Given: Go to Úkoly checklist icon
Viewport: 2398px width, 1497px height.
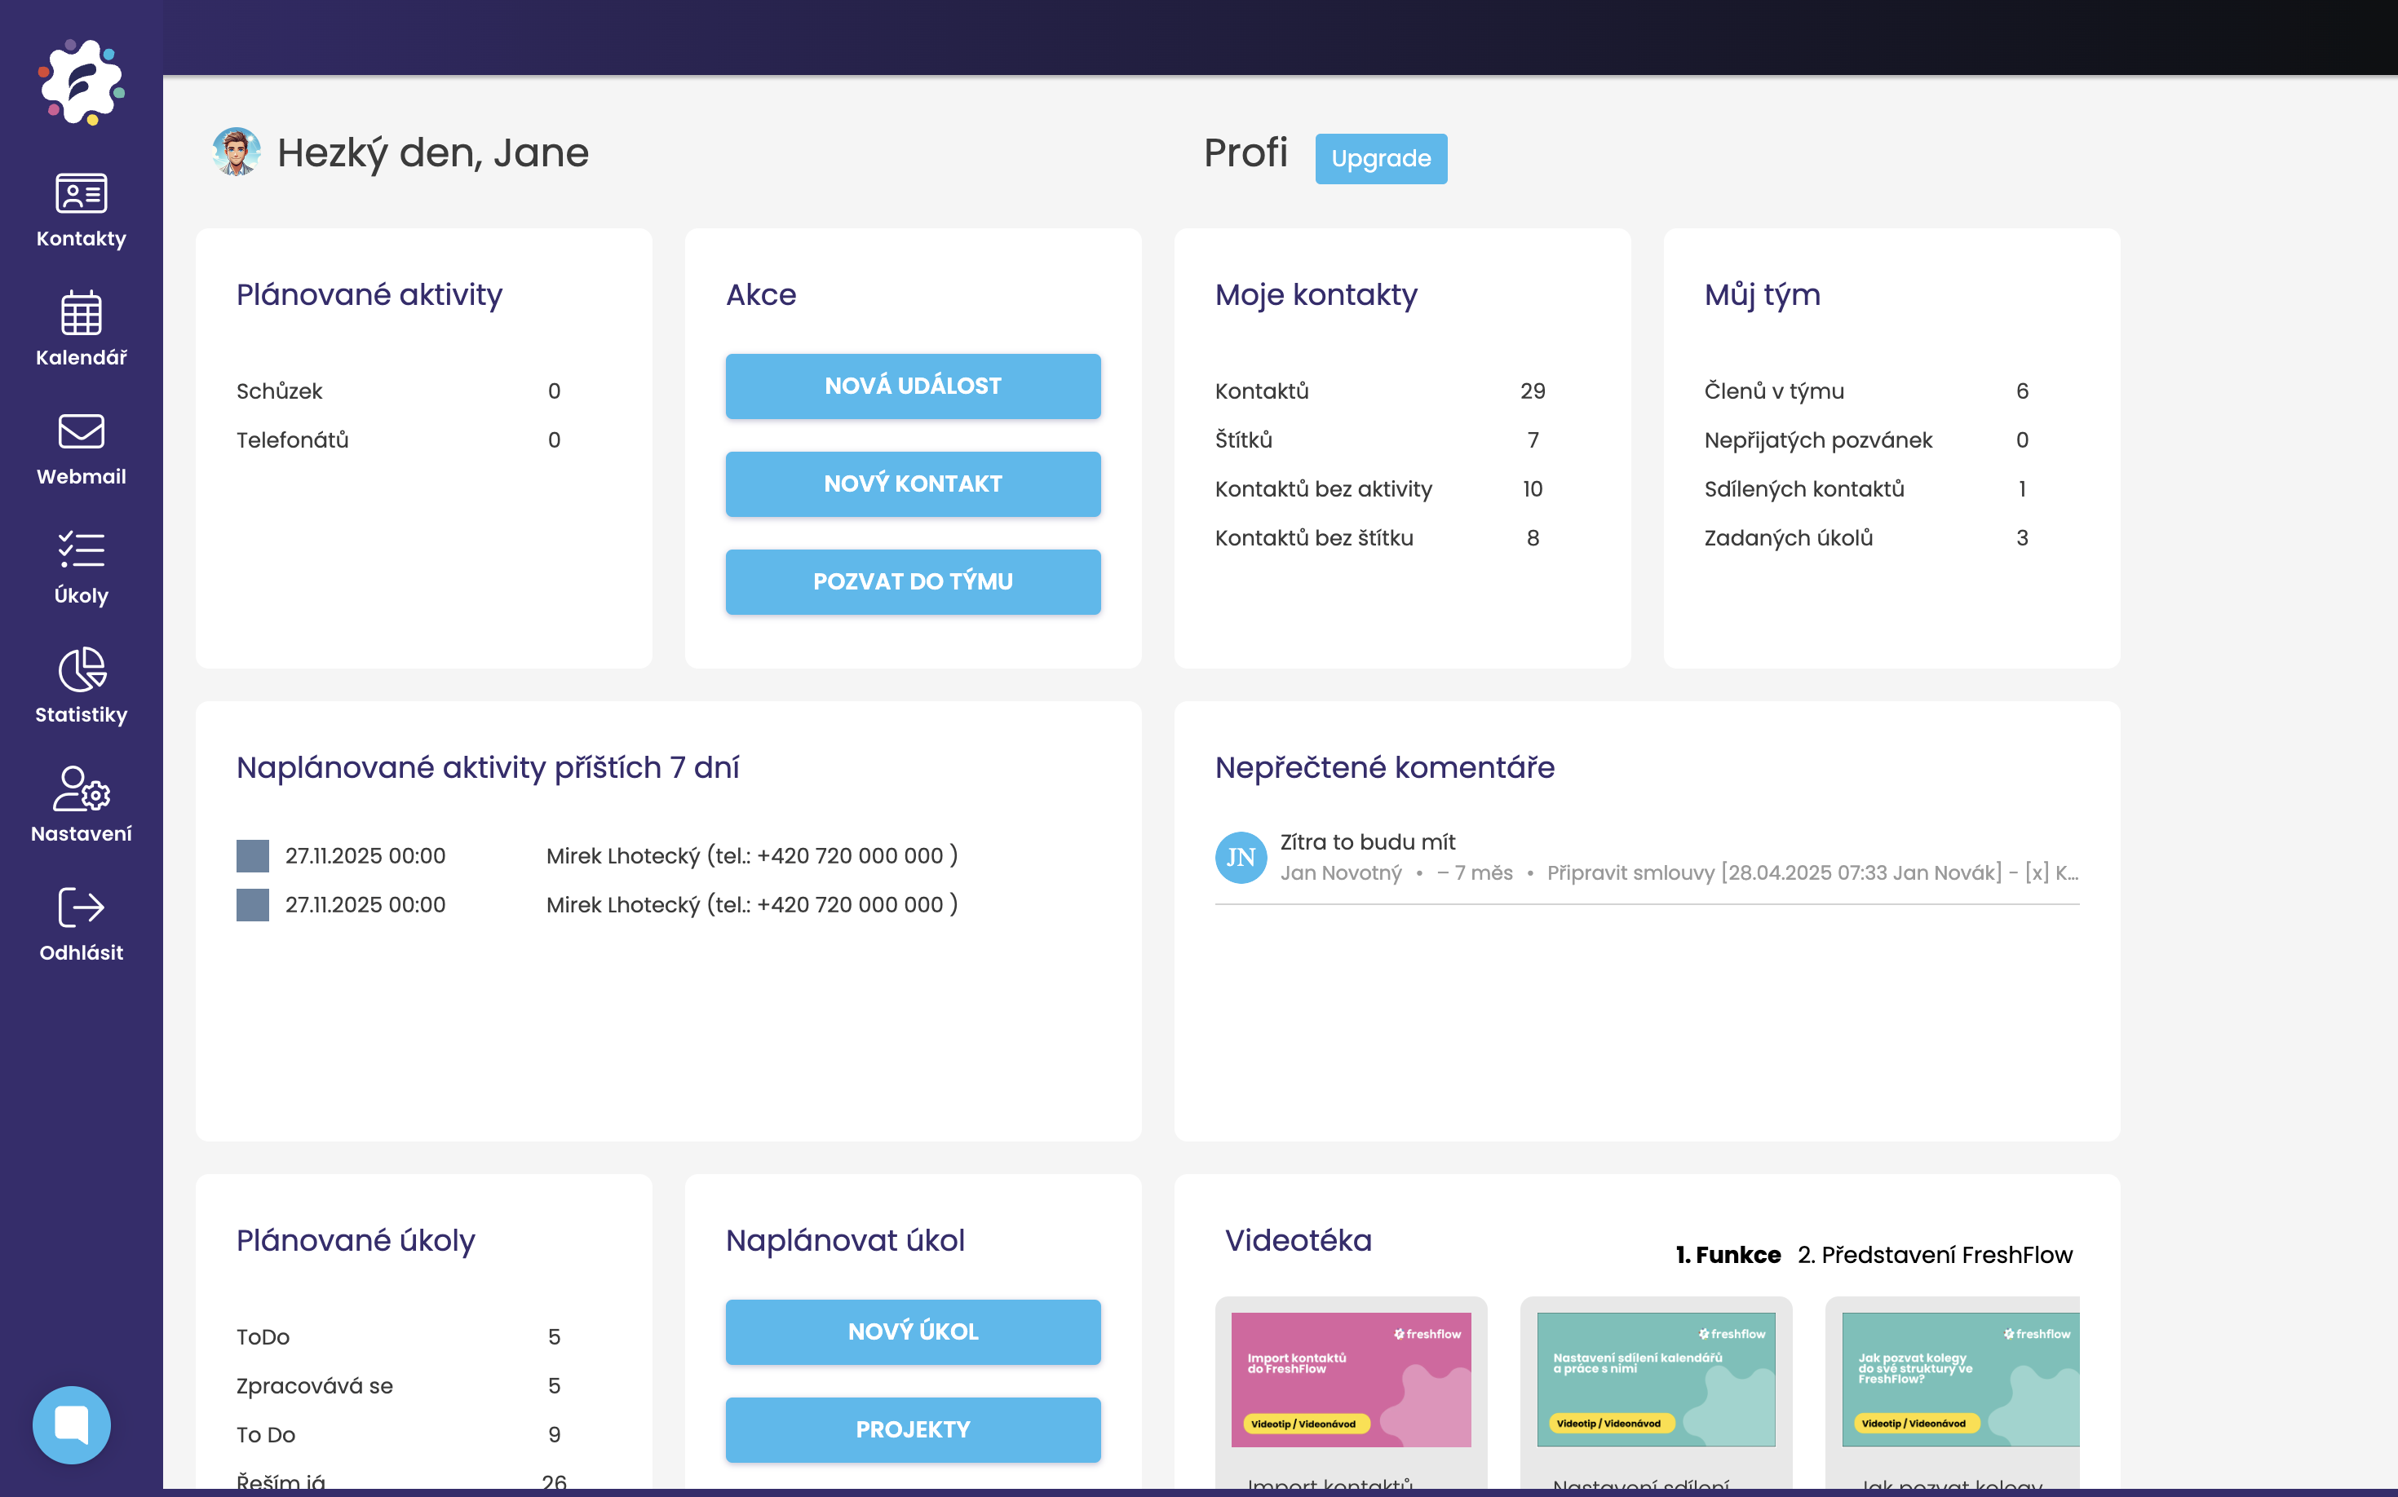Looking at the screenshot, I should tap(82, 550).
